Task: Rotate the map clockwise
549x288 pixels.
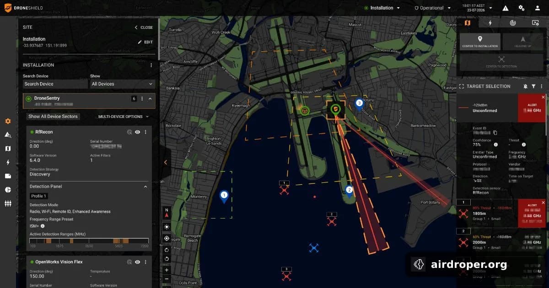Action: 167,250
